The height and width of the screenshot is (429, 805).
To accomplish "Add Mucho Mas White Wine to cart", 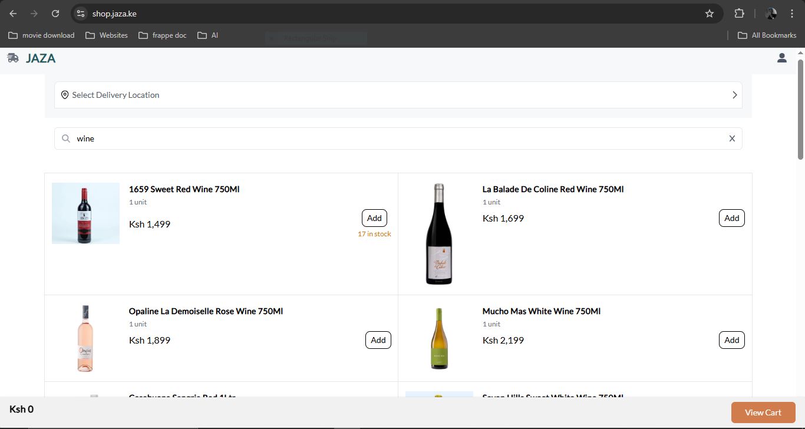I will [x=731, y=340].
